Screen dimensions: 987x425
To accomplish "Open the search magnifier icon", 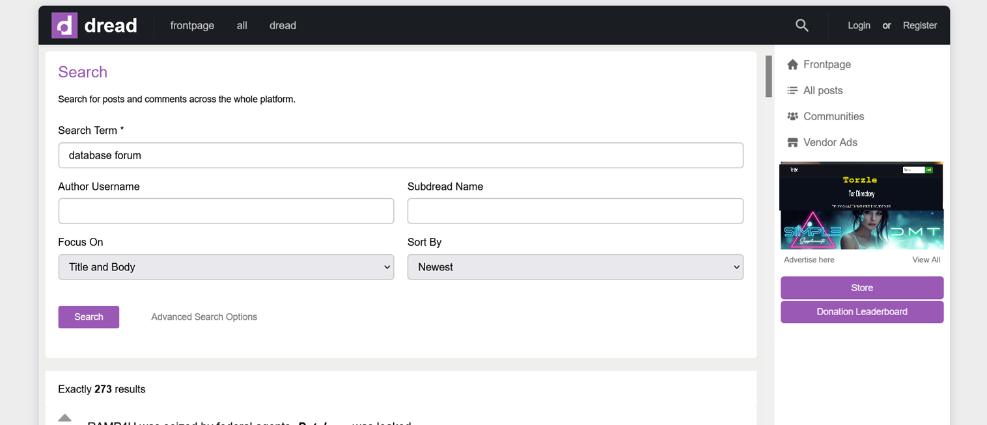I will point(801,25).
